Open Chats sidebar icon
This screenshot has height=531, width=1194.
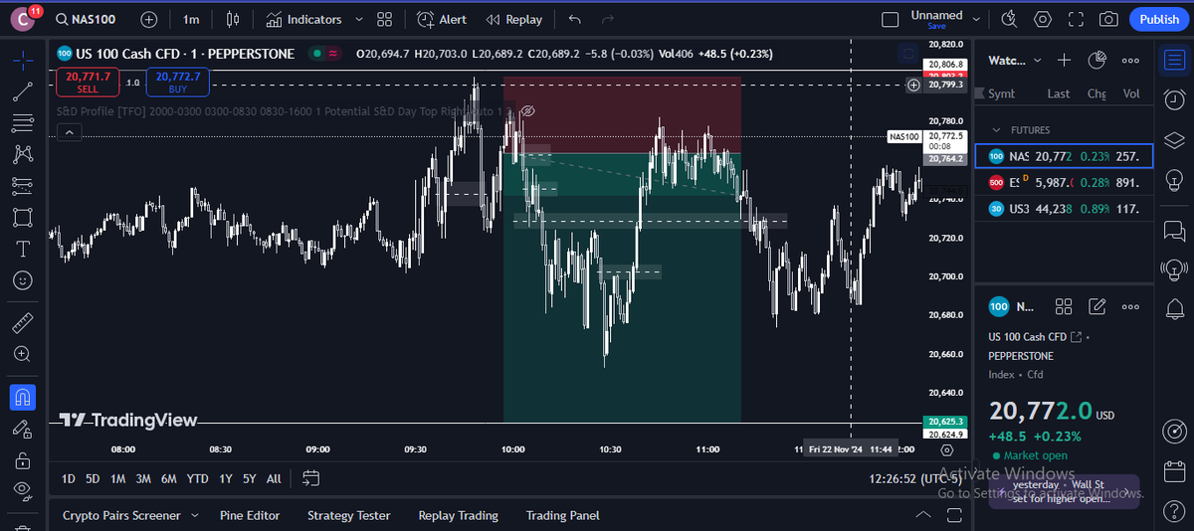click(1174, 229)
